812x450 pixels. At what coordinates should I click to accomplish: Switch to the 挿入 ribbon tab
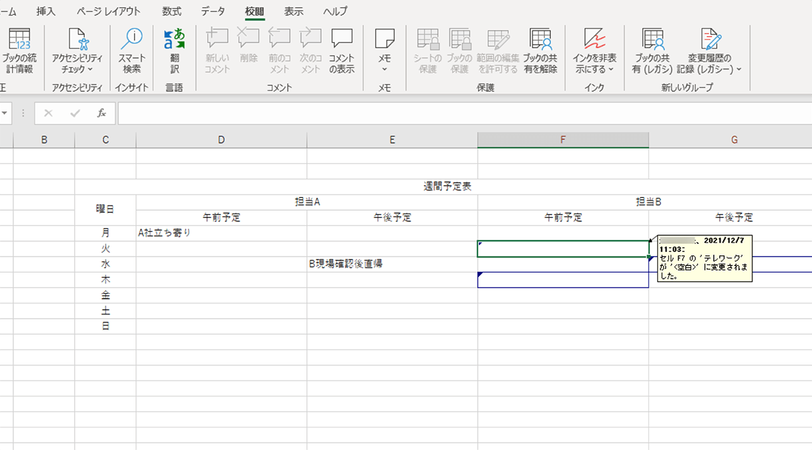[46, 11]
